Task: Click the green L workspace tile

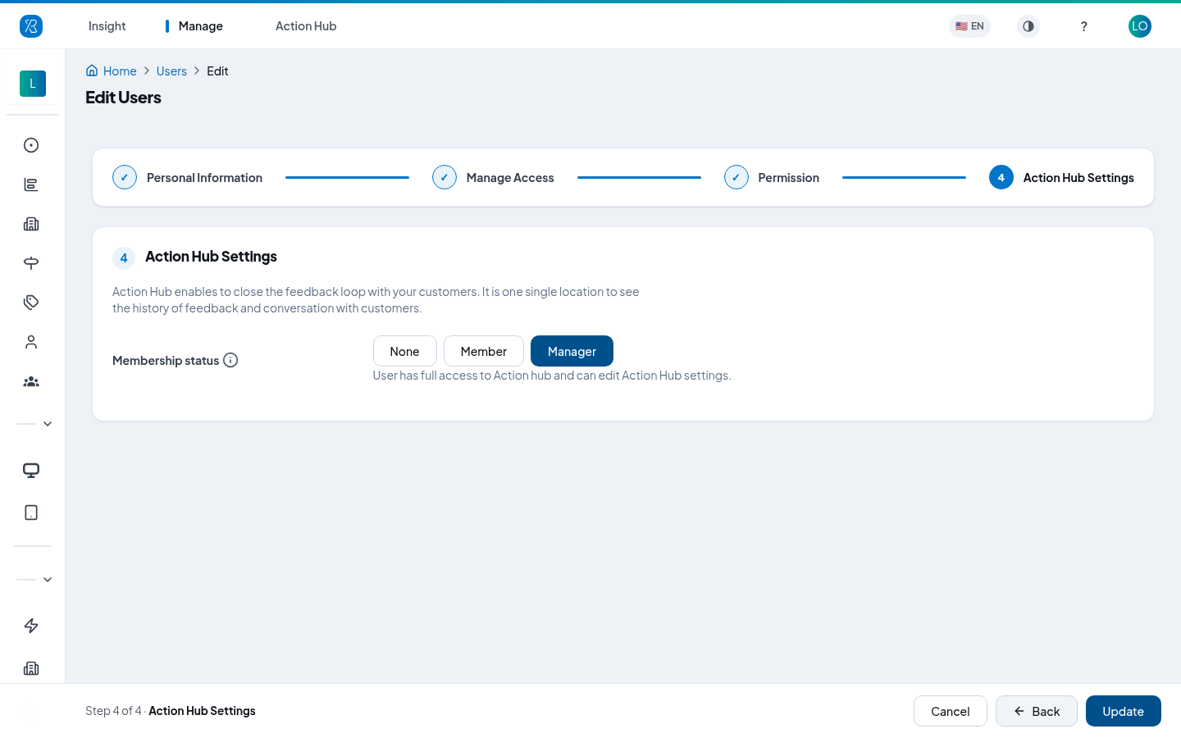Action: 33,84
